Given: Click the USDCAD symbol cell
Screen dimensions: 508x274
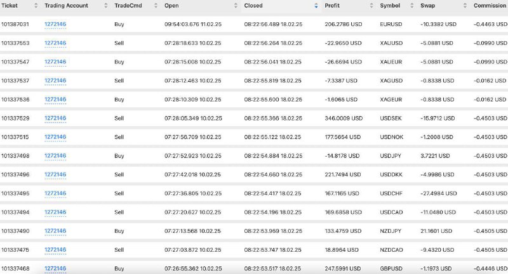Looking at the screenshot, I should point(391,212).
